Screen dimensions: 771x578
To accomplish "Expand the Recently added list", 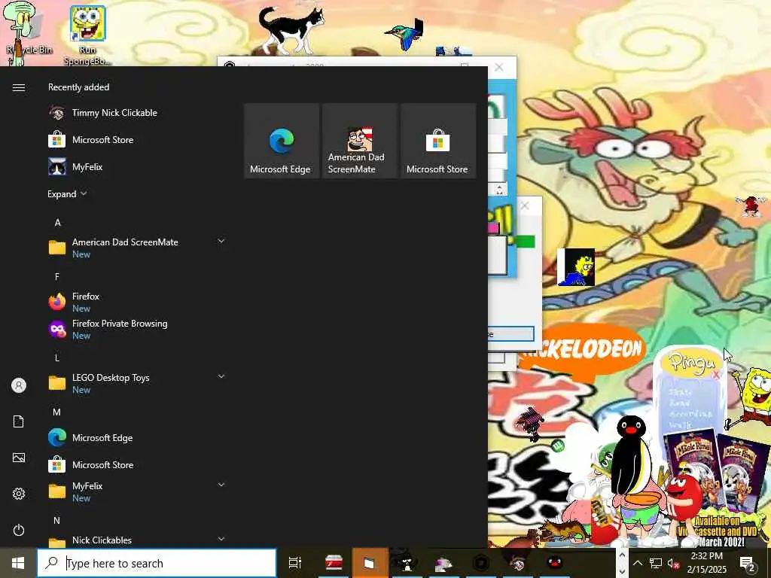I will [67, 194].
